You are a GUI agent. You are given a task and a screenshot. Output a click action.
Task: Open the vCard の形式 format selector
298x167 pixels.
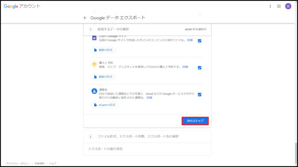[105, 105]
